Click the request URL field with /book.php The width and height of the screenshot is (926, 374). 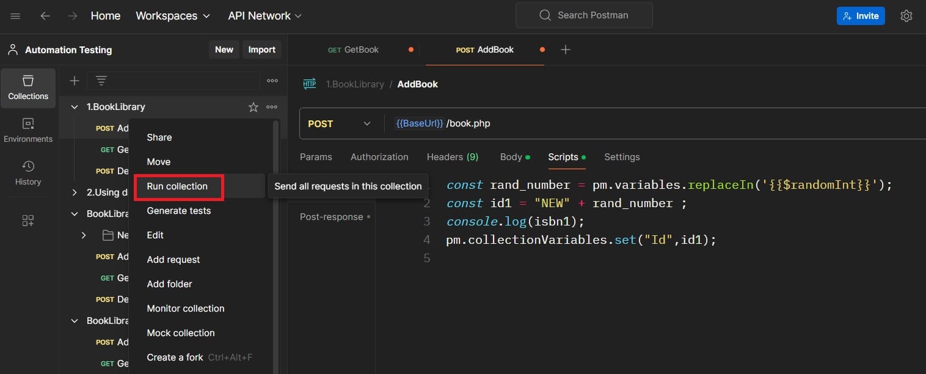click(655, 123)
